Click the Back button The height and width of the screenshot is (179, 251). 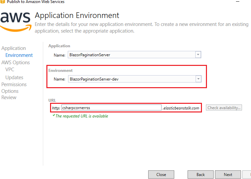click(x=200, y=175)
